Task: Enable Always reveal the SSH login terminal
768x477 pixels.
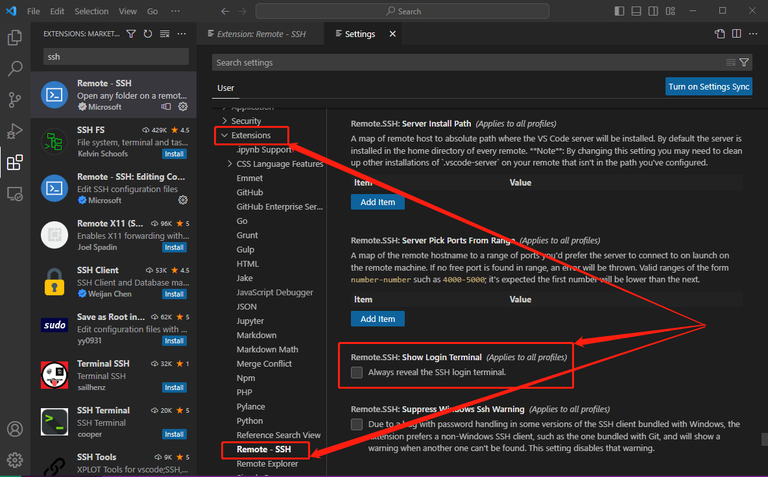Action: pyautogui.click(x=357, y=373)
